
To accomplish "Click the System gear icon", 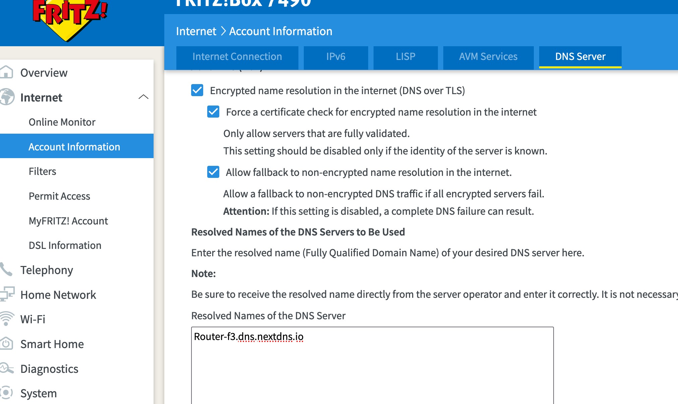I will coord(6,393).
